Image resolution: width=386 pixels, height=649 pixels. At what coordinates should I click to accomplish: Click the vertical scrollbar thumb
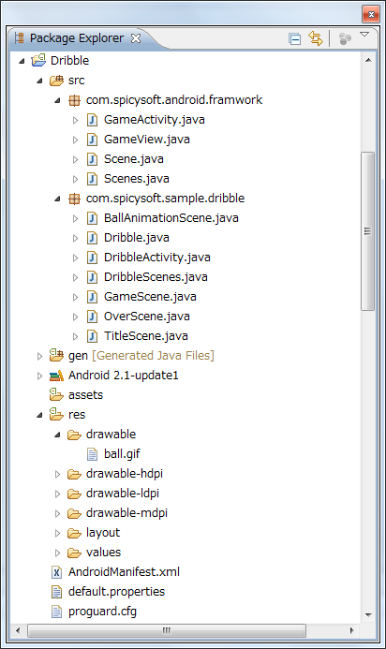pos(367,231)
